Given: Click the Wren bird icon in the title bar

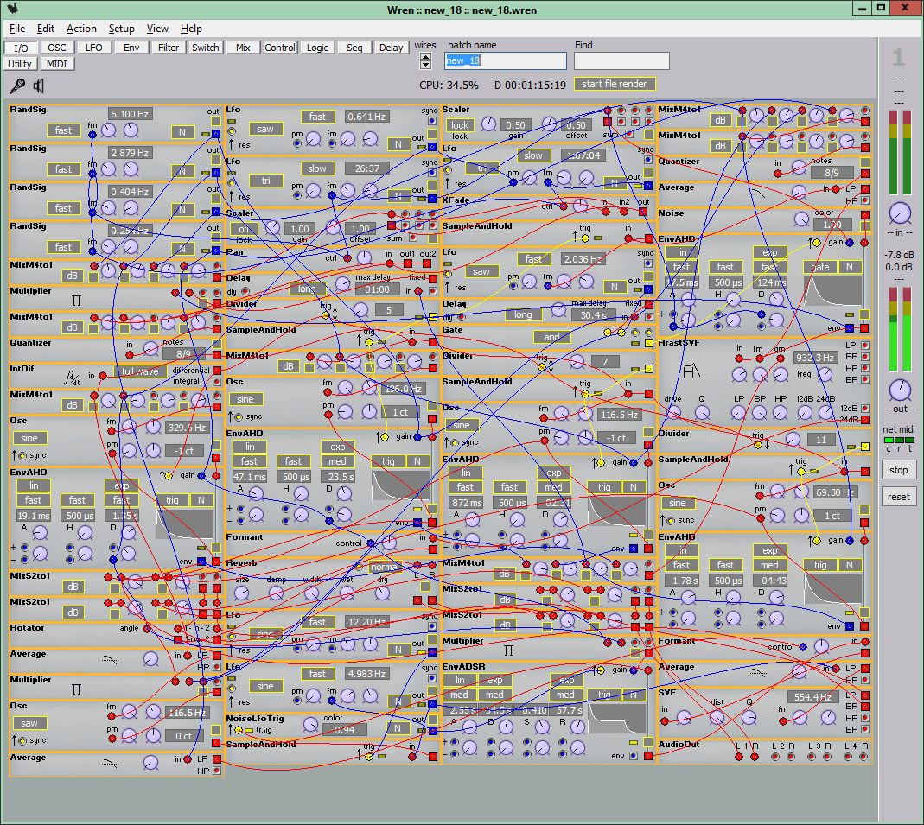Looking at the screenshot, I should (12, 9).
